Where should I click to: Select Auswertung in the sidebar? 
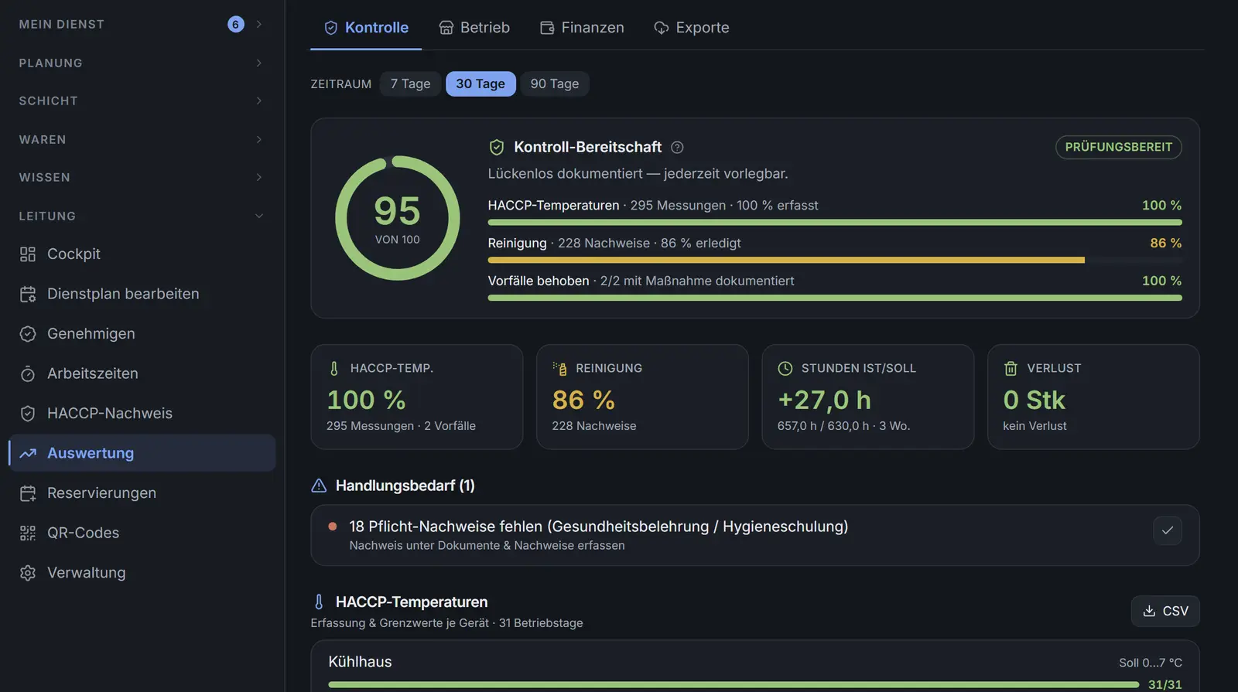(142, 453)
